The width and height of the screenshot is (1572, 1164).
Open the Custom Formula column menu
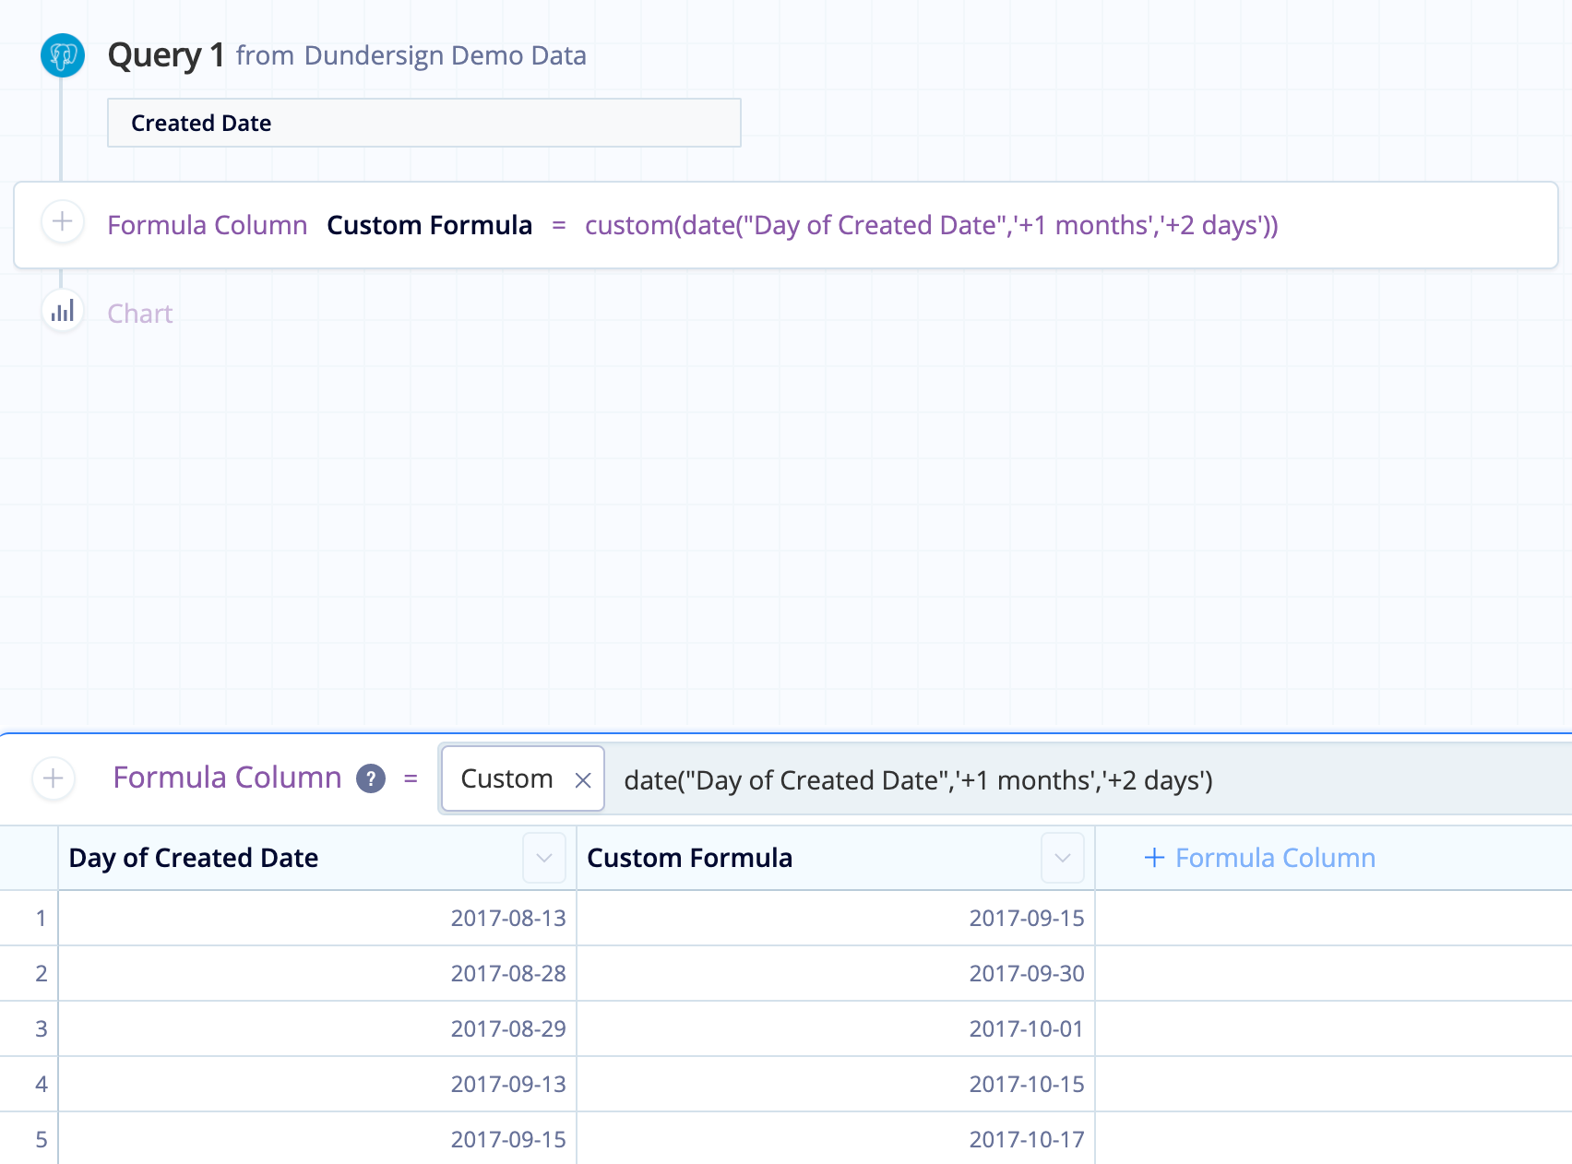pyautogui.click(x=1062, y=858)
